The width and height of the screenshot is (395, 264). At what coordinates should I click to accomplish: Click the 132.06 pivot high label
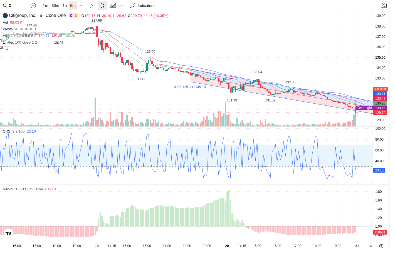(x=290, y=82)
